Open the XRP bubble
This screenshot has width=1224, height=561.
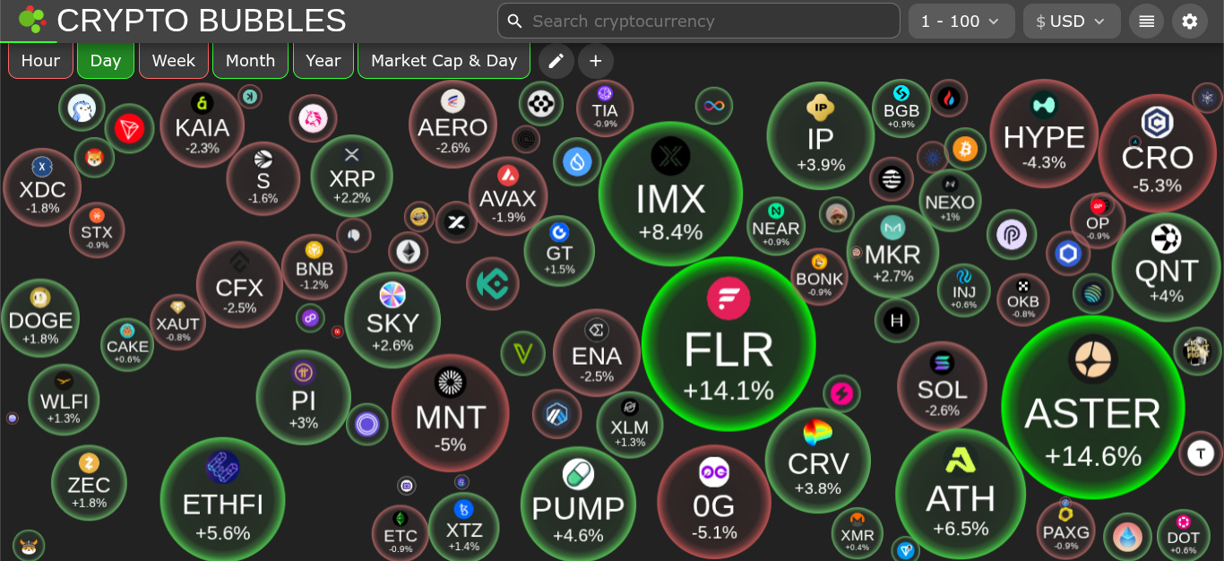tap(351, 176)
